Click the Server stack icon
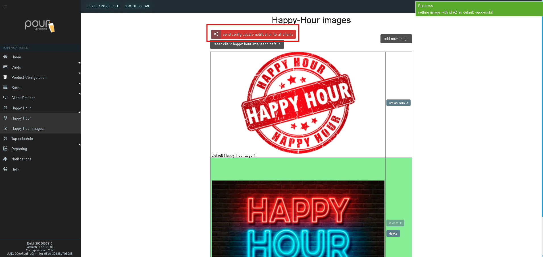 [5, 87]
